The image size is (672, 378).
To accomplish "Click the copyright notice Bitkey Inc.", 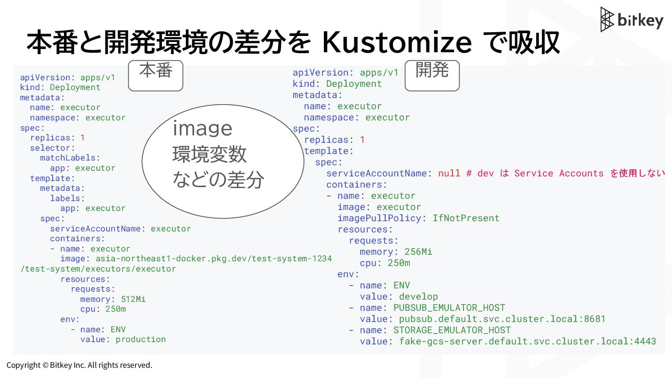I will coord(79,365).
